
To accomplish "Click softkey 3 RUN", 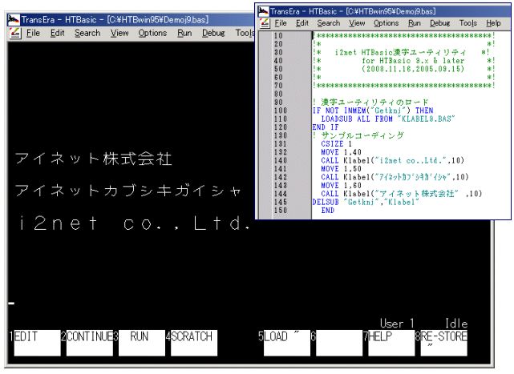I will (142, 343).
